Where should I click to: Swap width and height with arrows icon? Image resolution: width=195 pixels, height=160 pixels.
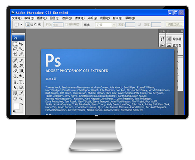coord(139,25)
